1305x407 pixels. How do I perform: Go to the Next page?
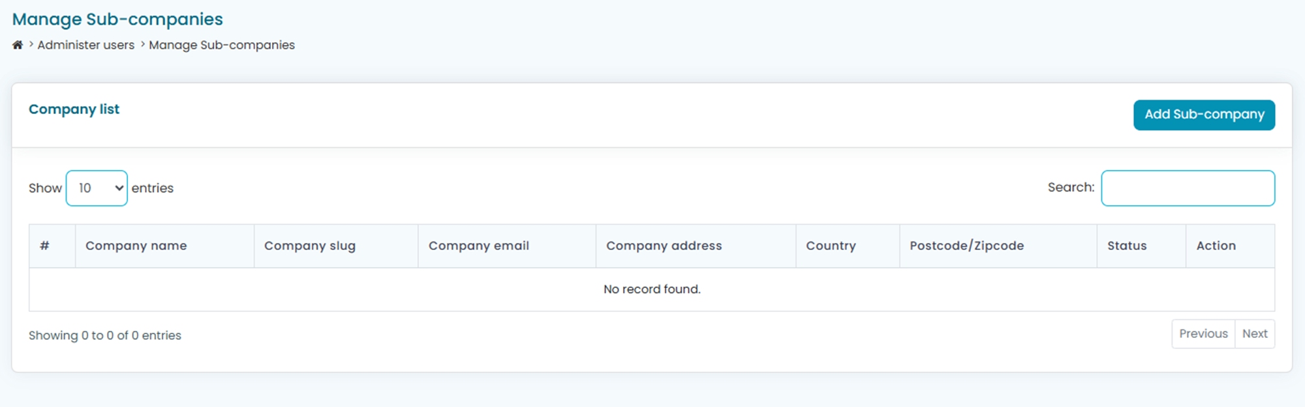click(x=1254, y=333)
